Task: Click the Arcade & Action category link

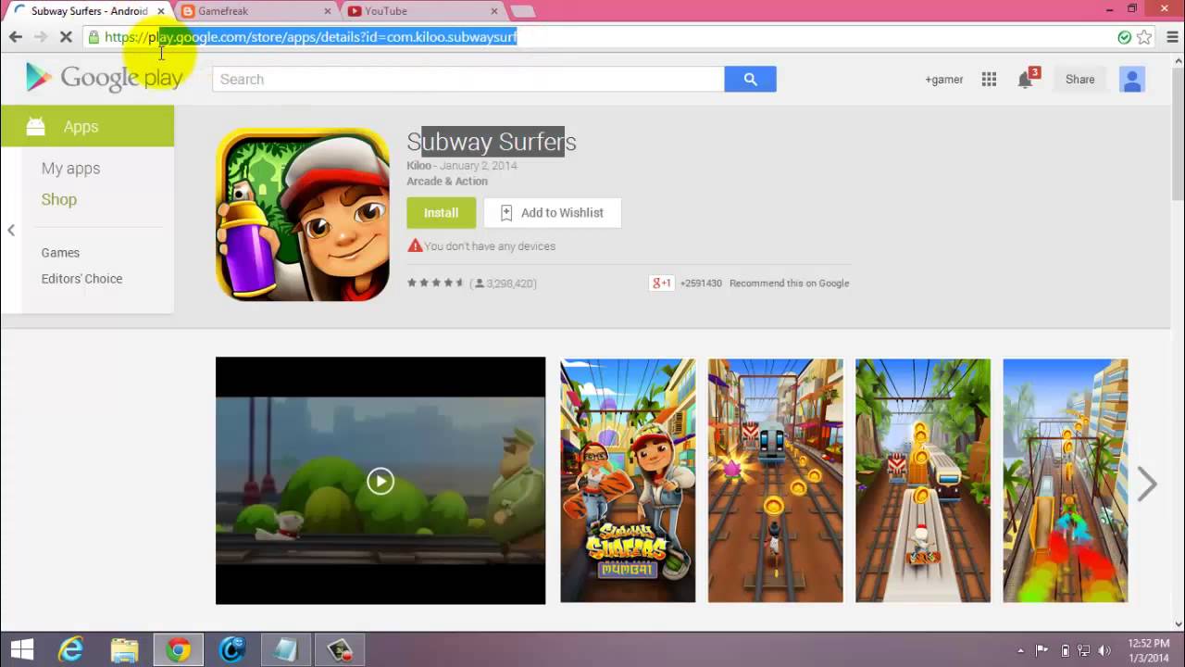Action: (447, 181)
